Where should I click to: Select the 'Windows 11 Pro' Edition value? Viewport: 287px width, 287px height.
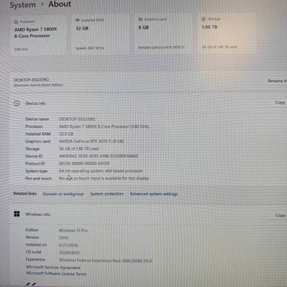(x=73, y=230)
